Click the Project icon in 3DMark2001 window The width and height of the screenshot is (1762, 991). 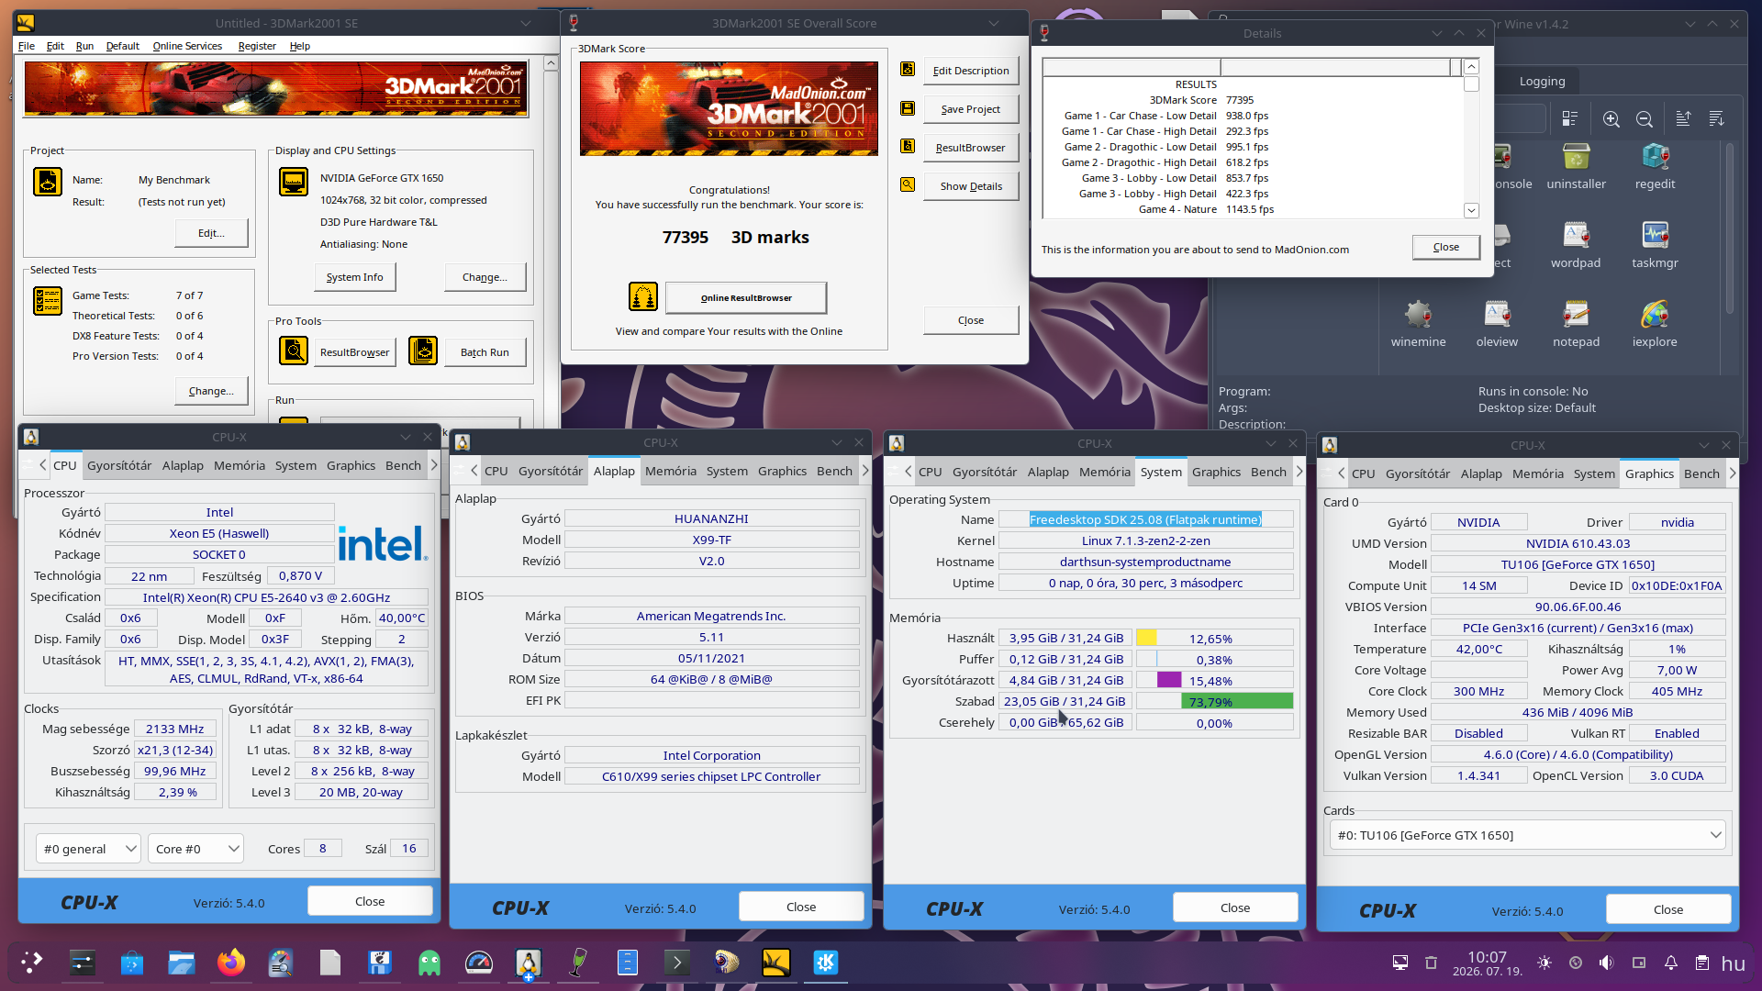point(48,182)
